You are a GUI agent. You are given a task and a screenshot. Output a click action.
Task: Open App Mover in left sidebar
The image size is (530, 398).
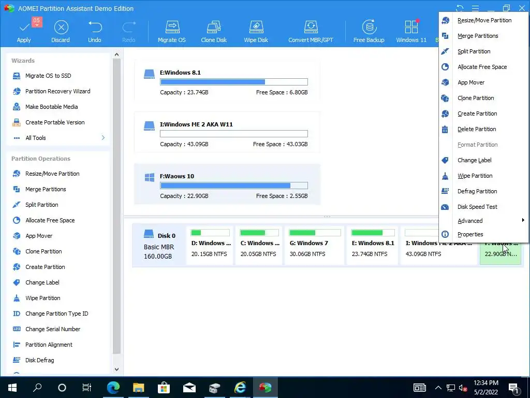click(x=39, y=236)
